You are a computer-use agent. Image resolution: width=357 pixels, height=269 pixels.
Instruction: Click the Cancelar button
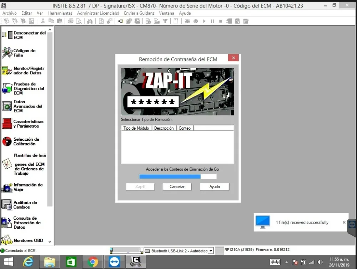tap(177, 186)
